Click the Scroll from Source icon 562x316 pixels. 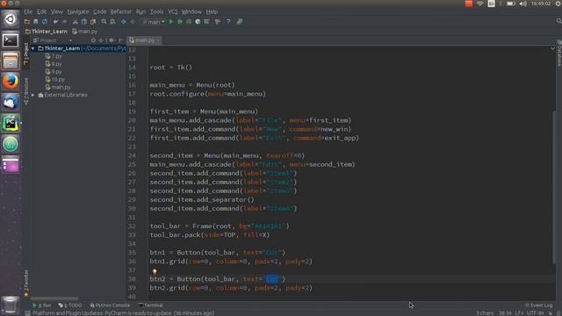point(94,40)
